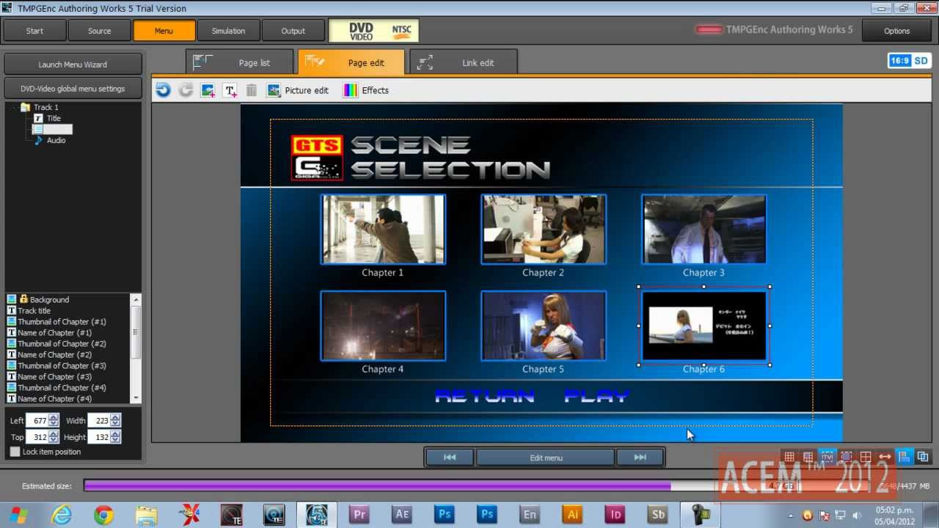Viewport: 939px width, 528px height.
Task: Select Track title in the item list
Action: pos(34,310)
